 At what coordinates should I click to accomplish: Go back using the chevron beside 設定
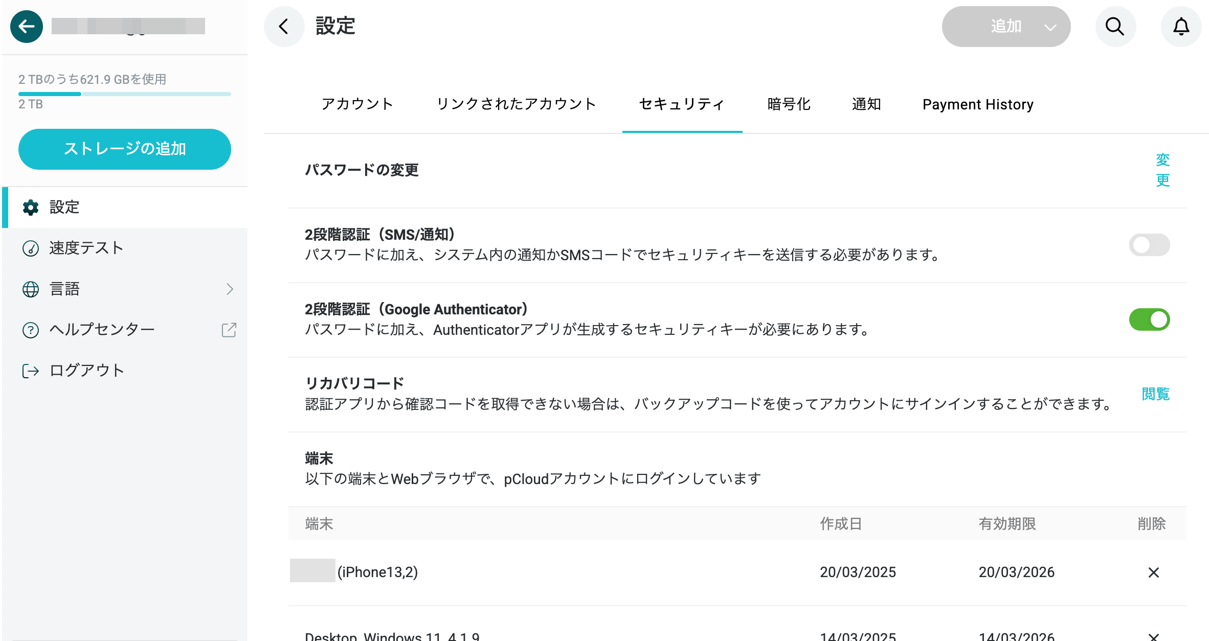pyautogui.click(x=284, y=27)
